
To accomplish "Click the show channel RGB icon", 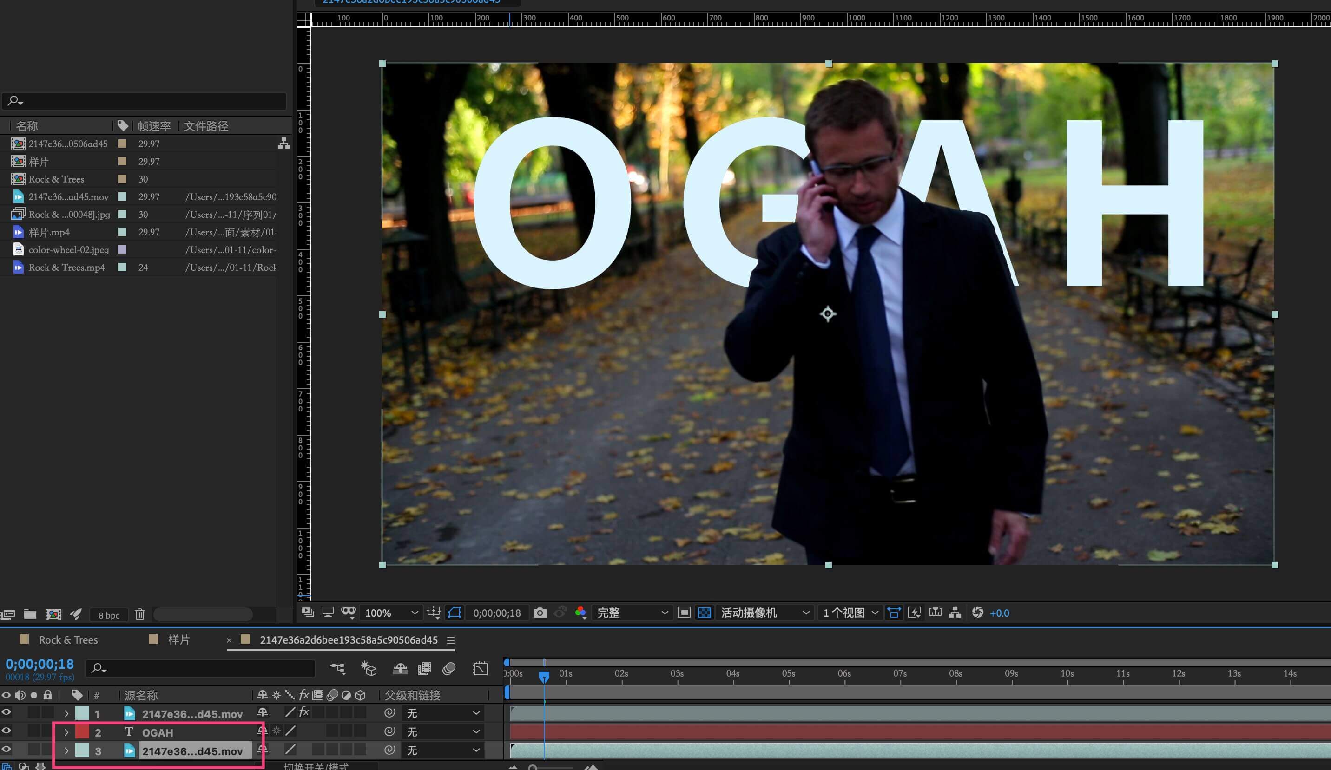I will (580, 613).
